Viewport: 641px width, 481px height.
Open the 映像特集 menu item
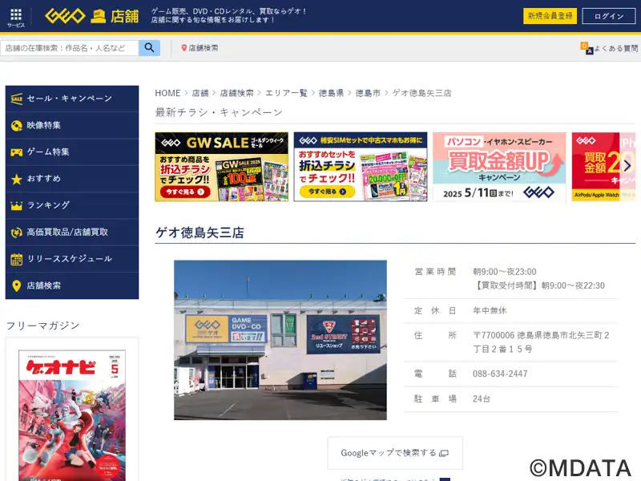[72, 126]
